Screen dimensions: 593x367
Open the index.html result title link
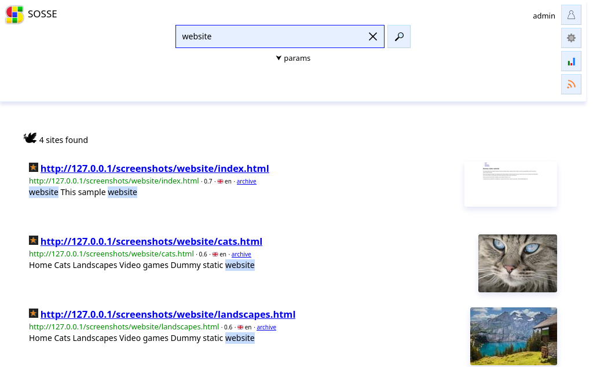coord(155,168)
